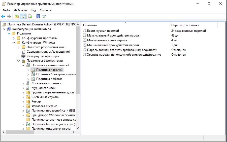Expand the "Локальные политики" tree node

tap(23, 83)
